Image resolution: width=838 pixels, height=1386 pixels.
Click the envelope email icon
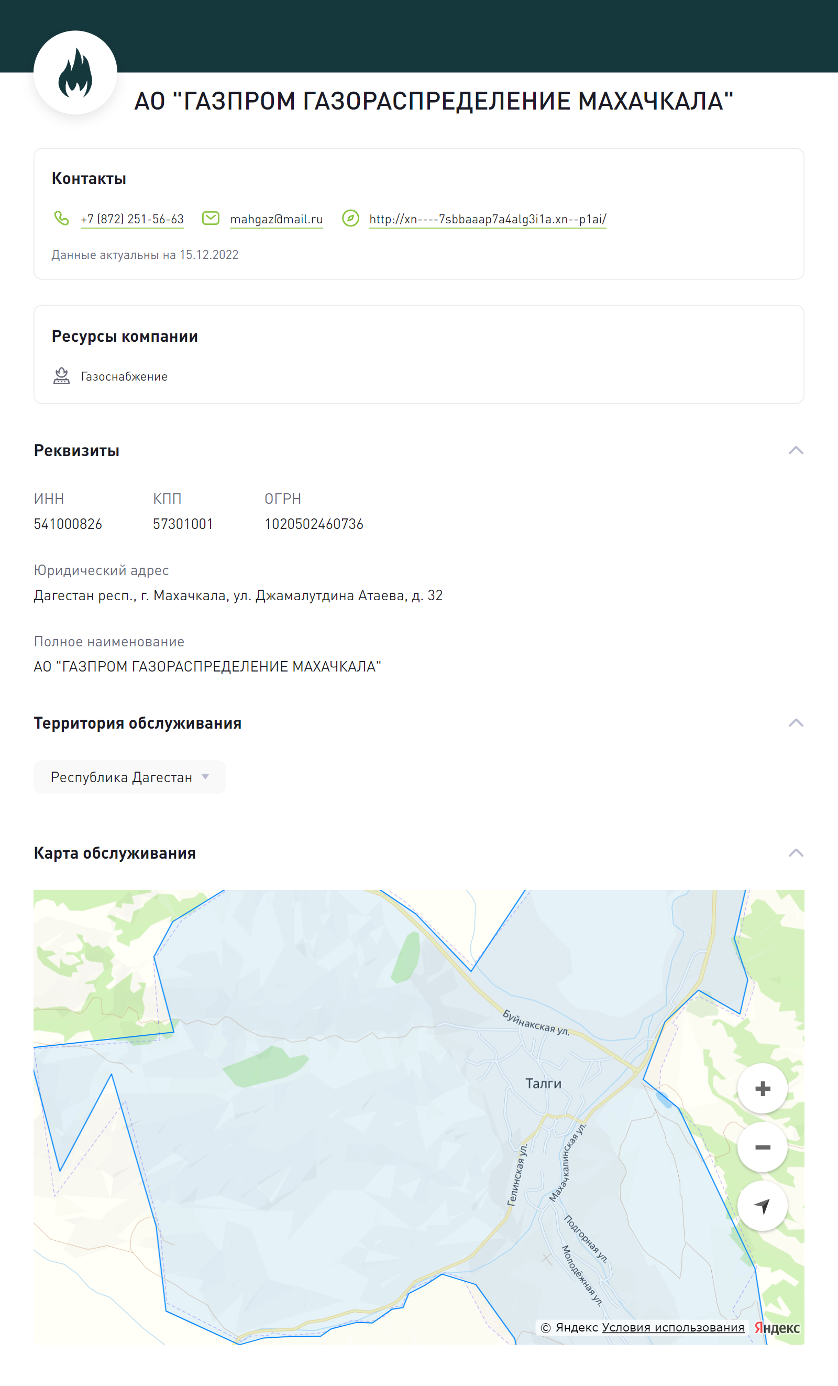(x=211, y=218)
